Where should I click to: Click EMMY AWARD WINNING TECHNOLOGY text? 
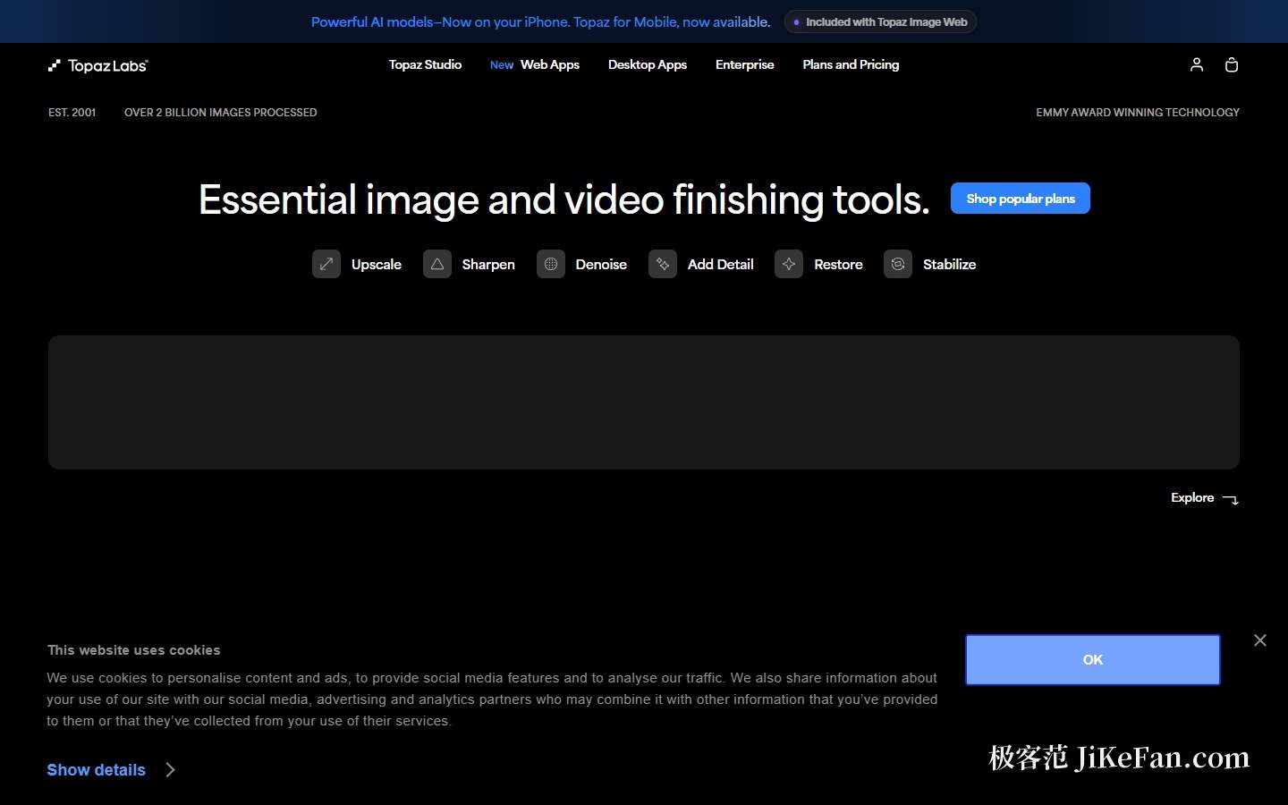tap(1138, 113)
